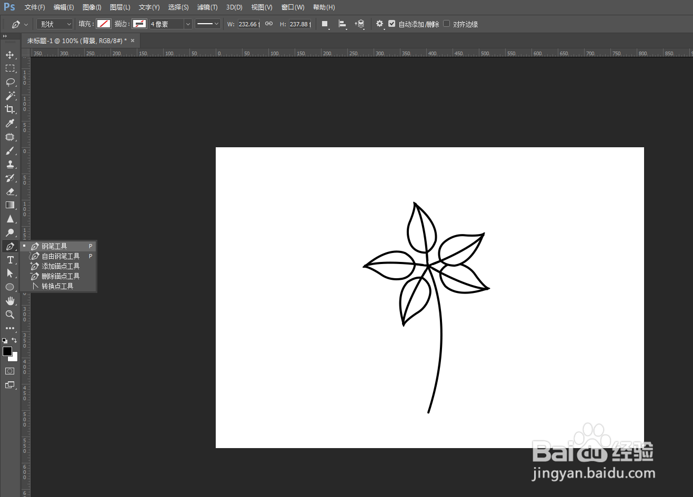Toggle Quick Mask mode

click(10, 371)
